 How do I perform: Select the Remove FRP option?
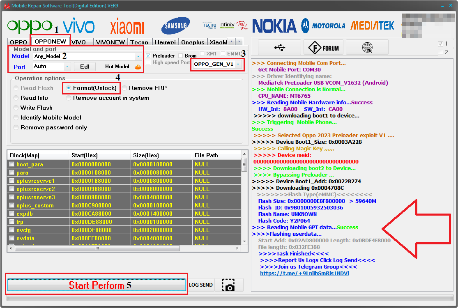click(124, 88)
